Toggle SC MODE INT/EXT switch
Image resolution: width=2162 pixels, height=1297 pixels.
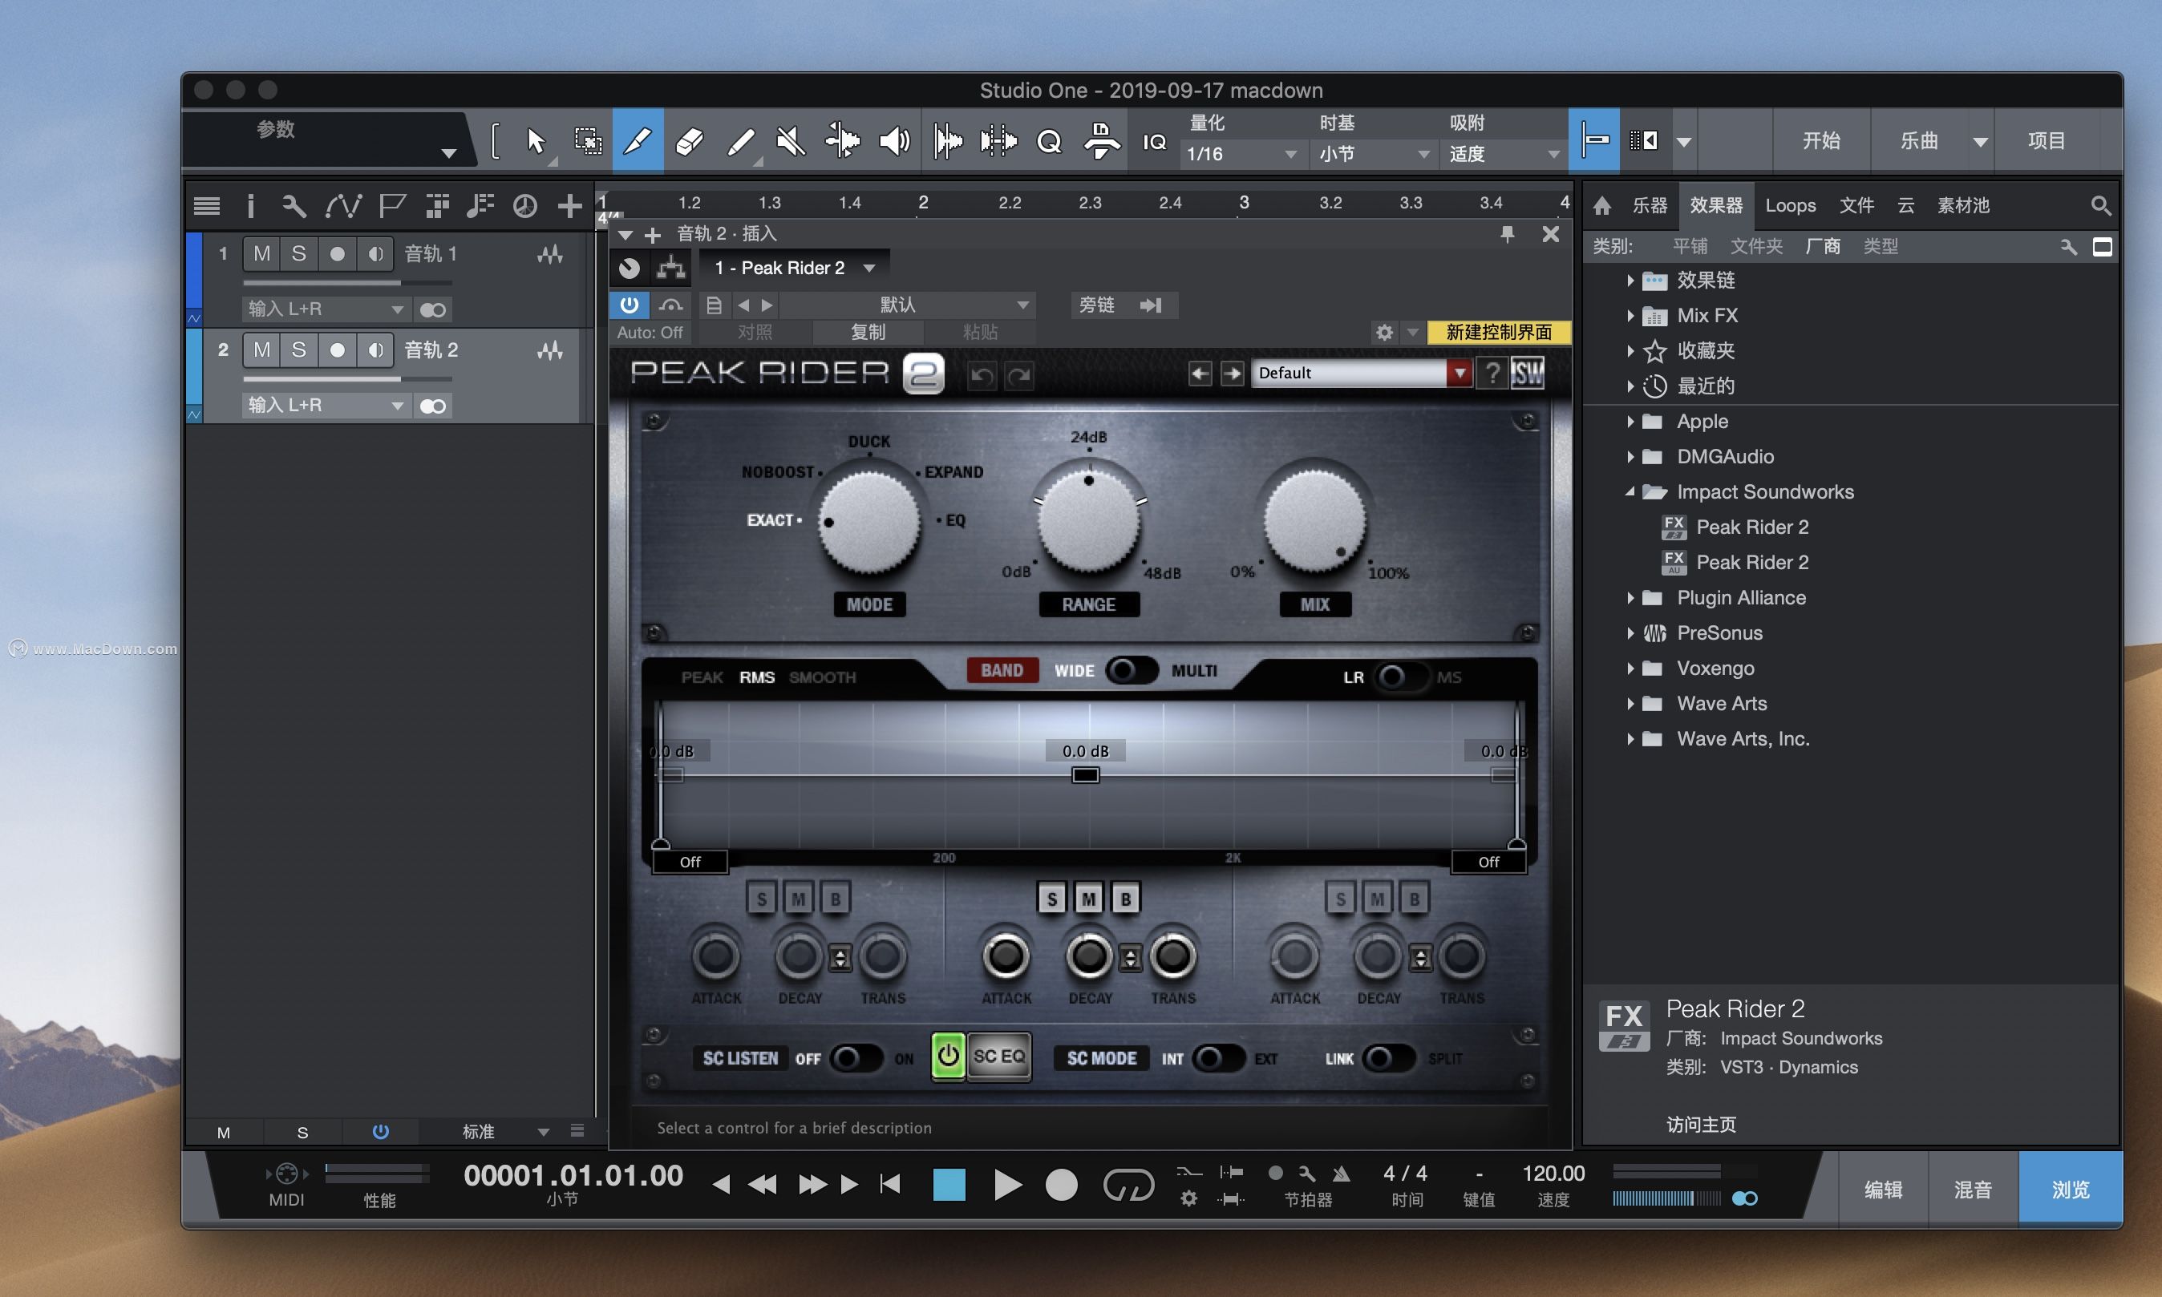tap(1217, 1058)
